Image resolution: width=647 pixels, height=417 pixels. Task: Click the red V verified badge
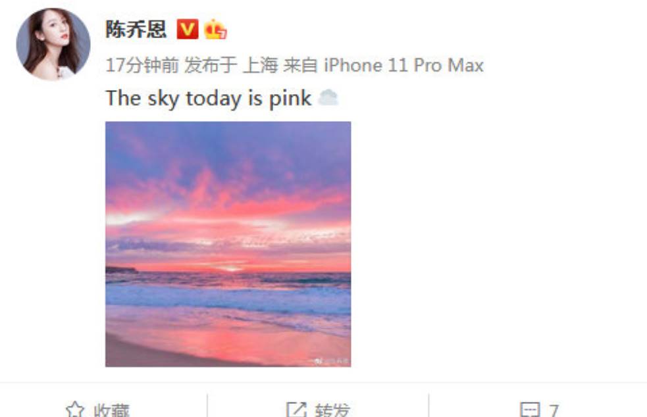188,30
